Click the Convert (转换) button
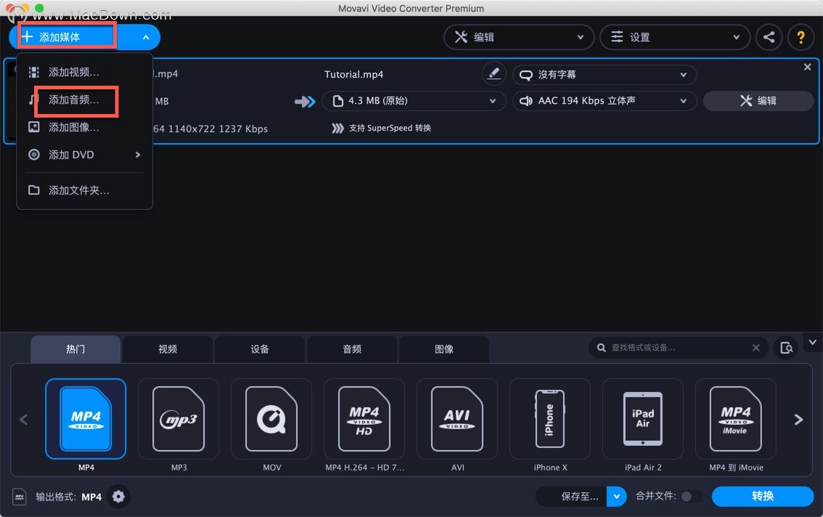The image size is (823, 517). [x=763, y=497]
